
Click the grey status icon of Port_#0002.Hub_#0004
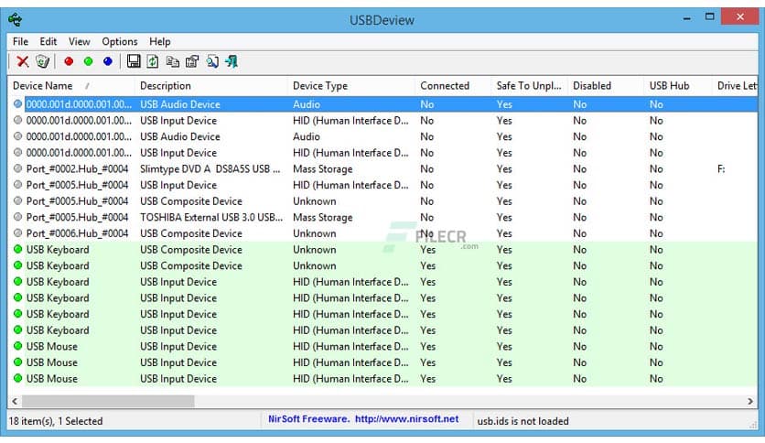click(x=18, y=168)
